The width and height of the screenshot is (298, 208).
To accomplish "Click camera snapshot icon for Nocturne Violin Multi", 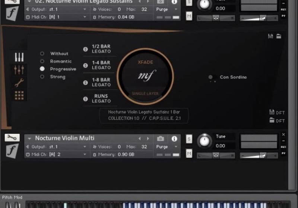I will (x=161, y=139).
